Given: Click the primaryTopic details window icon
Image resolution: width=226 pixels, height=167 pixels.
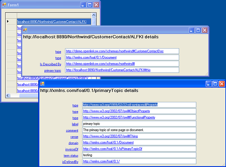Looking at the screenshot, I should pyautogui.click(x=42, y=84).
